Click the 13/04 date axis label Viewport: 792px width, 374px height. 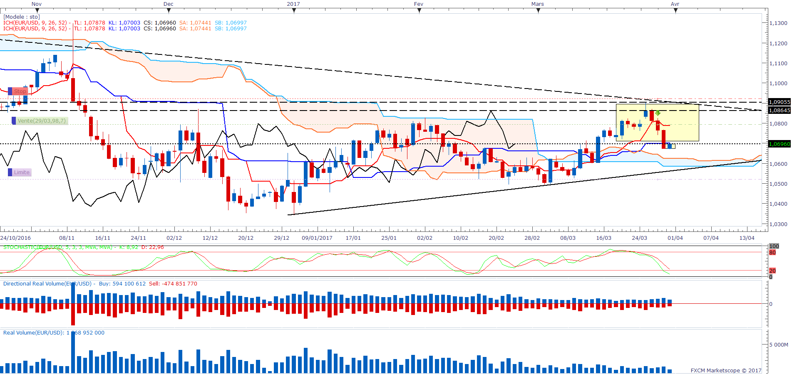747,238
